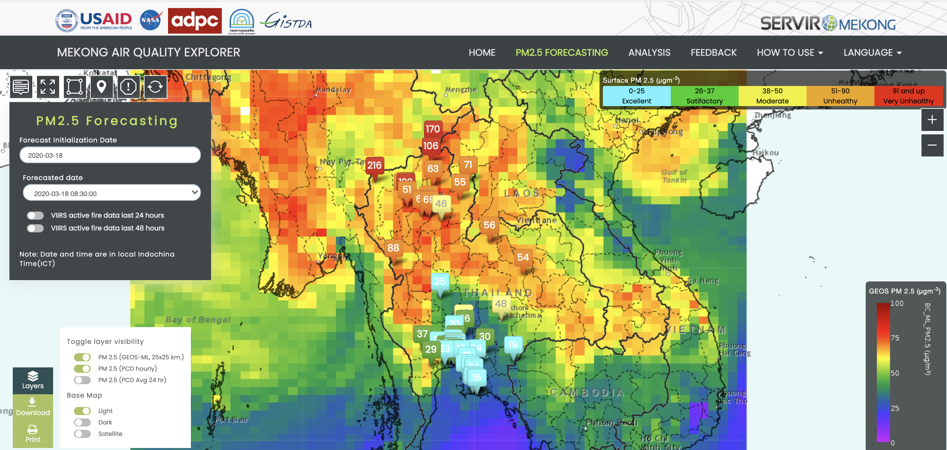This screenshot has width=947, height=450.
Task: Enable VIIRS active fire data last 48 hours
Action: pyautogui.click(x=35, y=228)
